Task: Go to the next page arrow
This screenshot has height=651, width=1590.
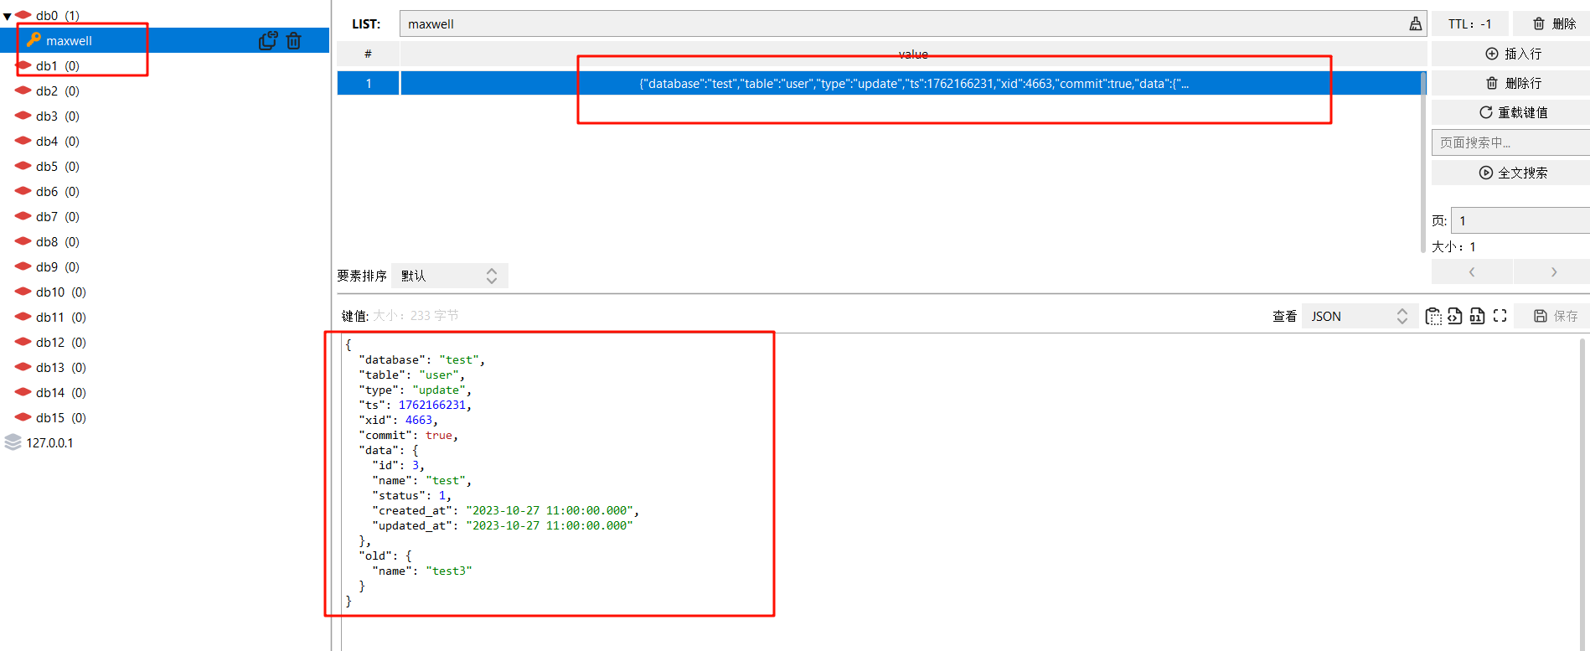Action: click(1553, 271)
